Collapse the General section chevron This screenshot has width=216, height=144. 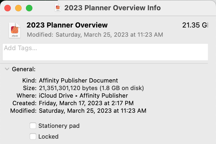[7, 69]
